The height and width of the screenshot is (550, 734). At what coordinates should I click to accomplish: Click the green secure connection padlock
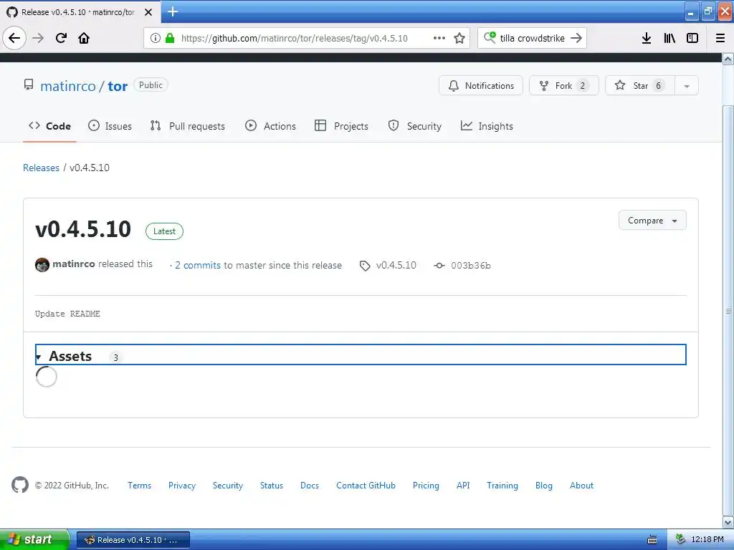point(170,38)
